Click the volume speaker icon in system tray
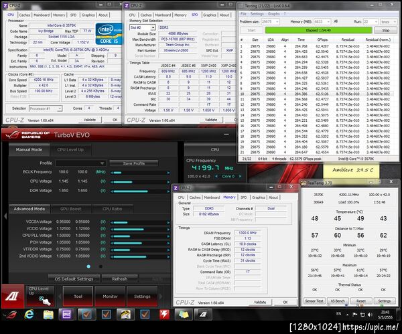 pos(370,315)
